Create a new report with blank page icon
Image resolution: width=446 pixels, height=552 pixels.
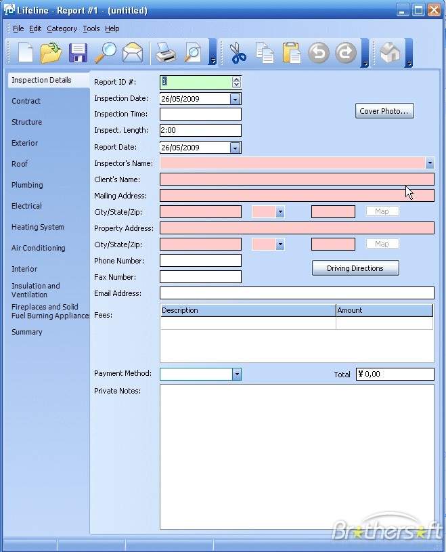tap(25, 53)
